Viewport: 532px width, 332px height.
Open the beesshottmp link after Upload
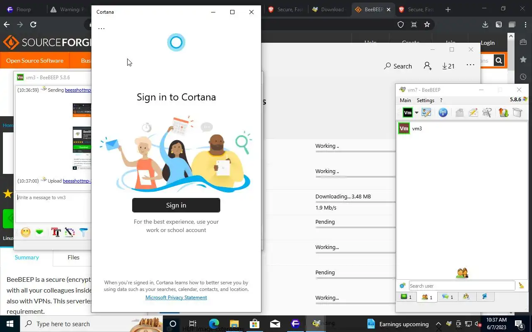tap(77, 181)
